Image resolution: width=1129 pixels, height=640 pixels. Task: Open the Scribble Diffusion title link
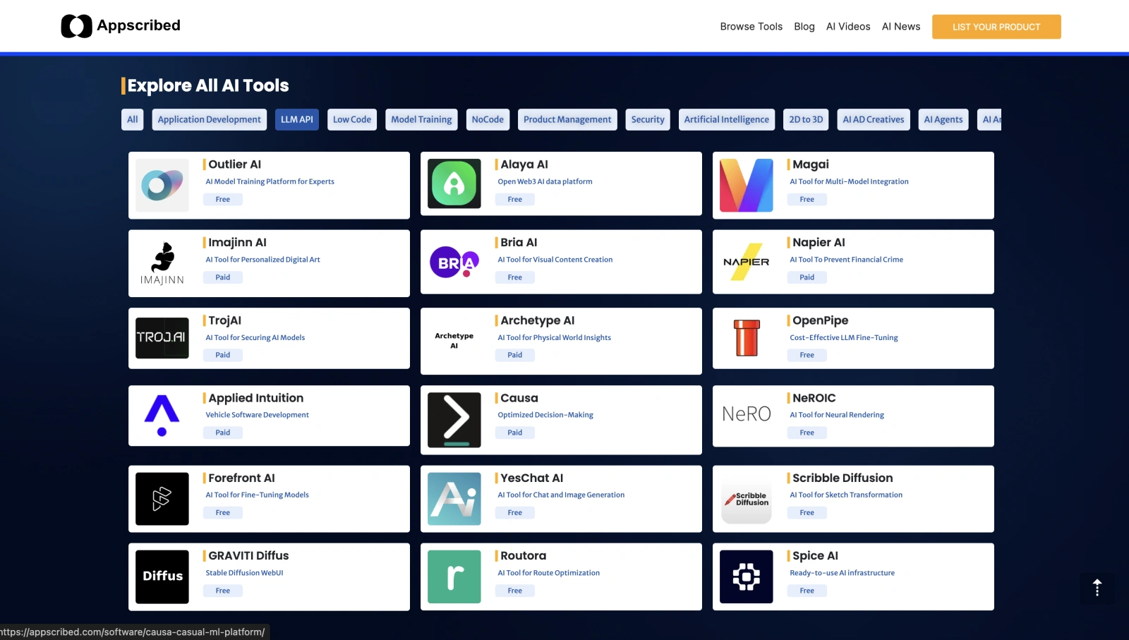click(842, 478)
